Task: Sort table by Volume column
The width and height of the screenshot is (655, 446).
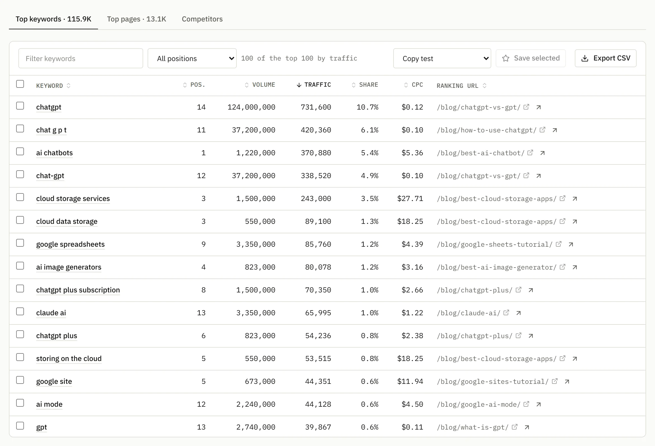Action: coord(260,85)
